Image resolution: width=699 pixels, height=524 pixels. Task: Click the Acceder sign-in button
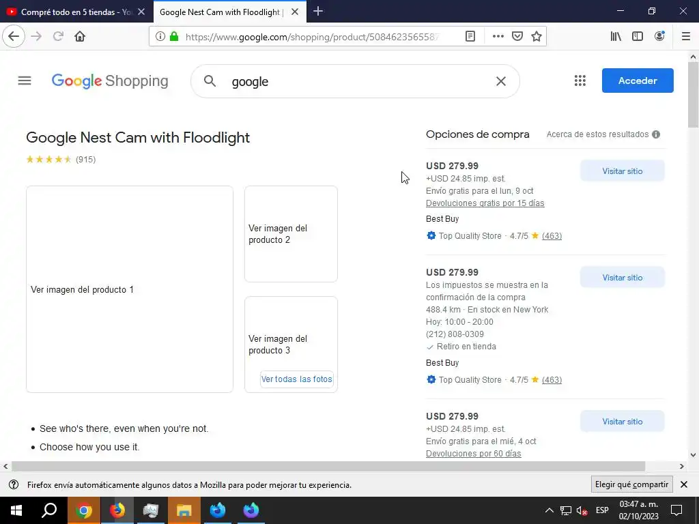(638, 81)
